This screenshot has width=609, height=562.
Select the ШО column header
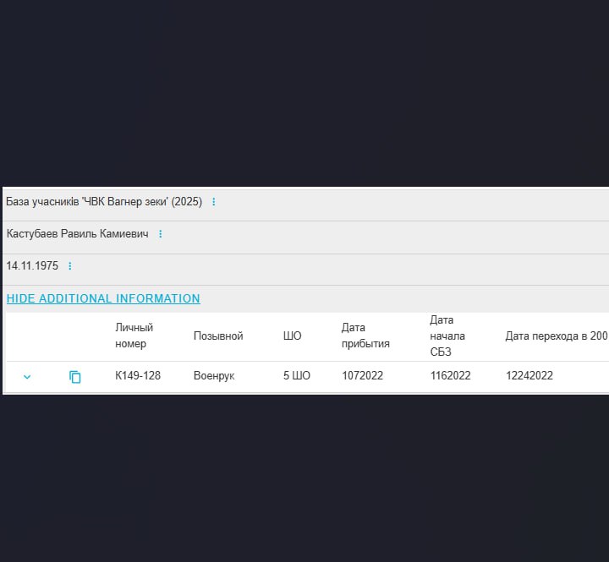click(292, 336)
